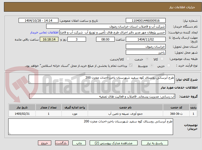
Task: Click the response deadline date 1404/11/02
Action: pos(145,39)
